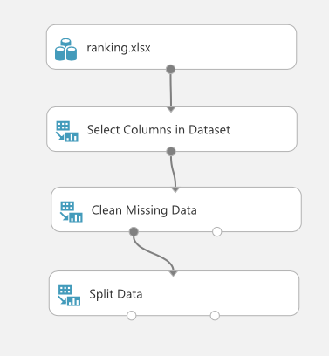Click the output port of ranking.xlsx
Viewport: 329px width, 356px height.
(170, 69)
